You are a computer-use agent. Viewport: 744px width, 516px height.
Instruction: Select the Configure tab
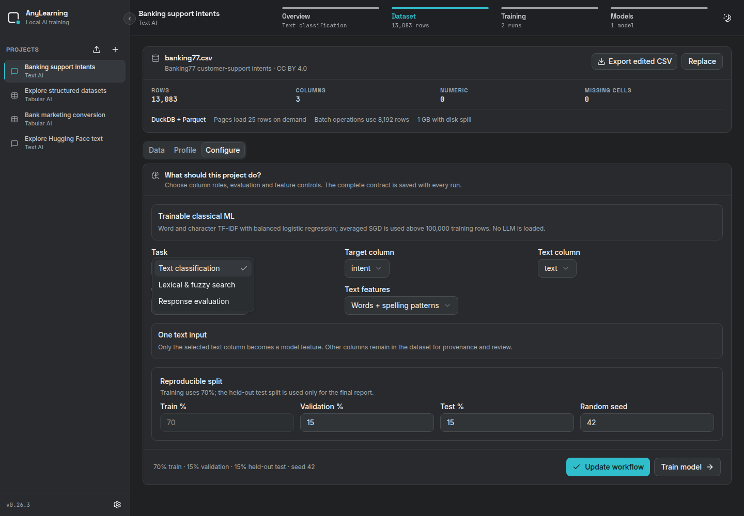(x=223, y=150)
